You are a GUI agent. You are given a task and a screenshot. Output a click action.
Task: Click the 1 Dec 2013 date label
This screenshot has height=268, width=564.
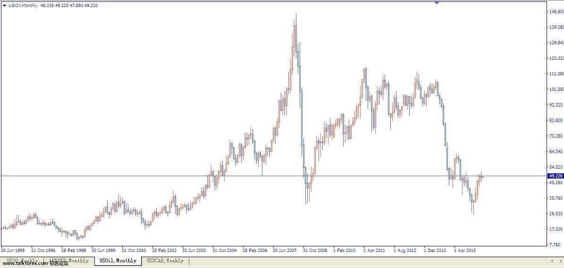tap(435, 251)
